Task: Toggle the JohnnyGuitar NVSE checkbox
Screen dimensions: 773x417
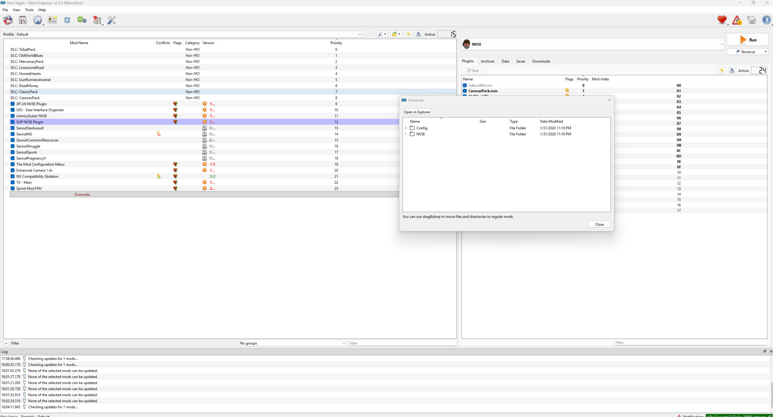Action: (12, 116)
